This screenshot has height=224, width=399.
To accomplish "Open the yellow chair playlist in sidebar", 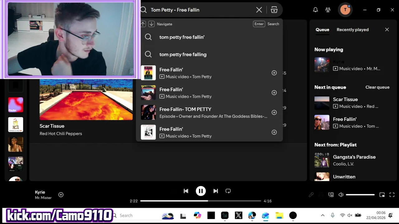I will [16, 124].
